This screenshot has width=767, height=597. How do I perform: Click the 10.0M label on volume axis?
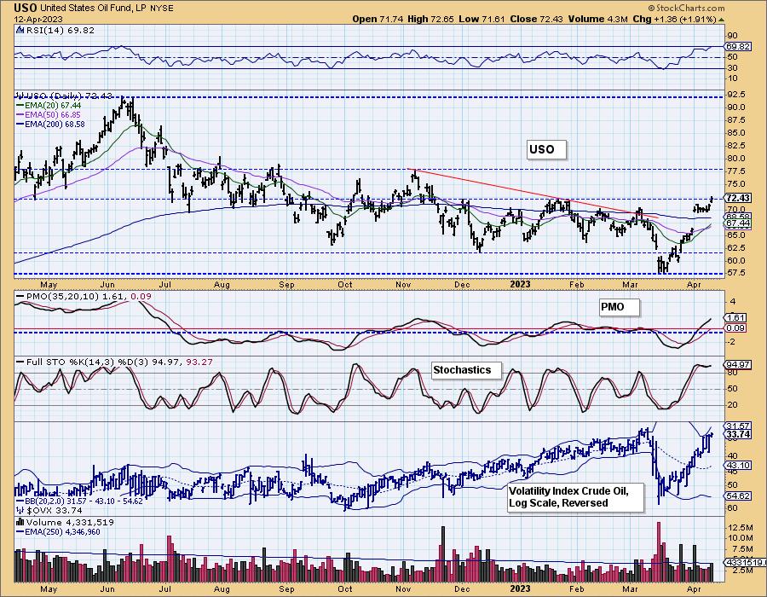[741, 538]
